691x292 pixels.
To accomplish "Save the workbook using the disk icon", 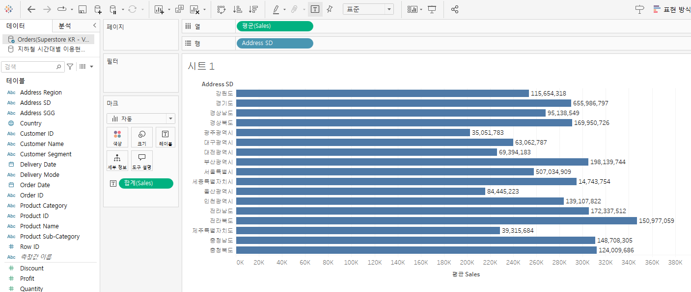I will (x=83, y=9).
